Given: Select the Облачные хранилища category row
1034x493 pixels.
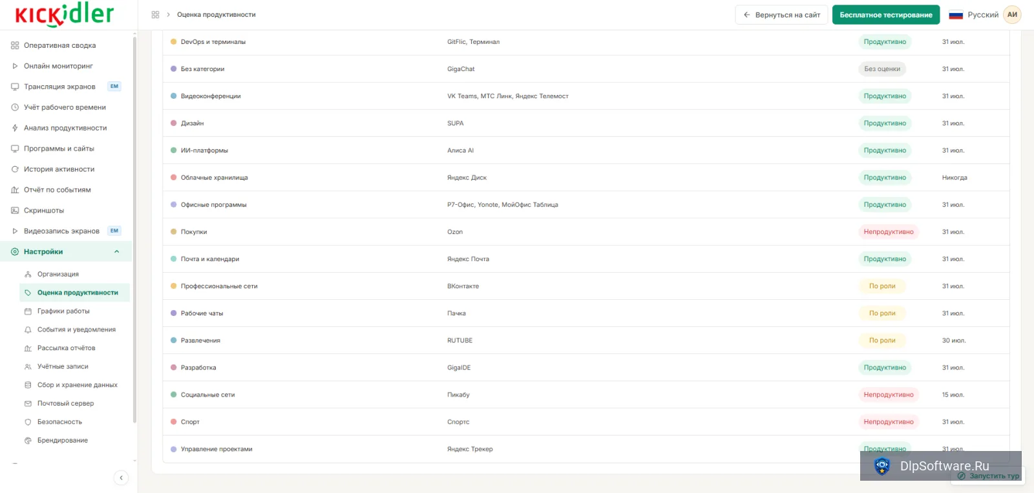Looking at the screenshot, I should tap(586, 178).
